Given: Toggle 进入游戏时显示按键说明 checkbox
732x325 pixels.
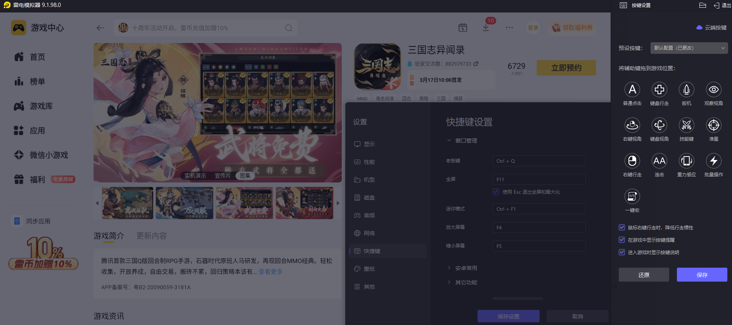Looking at the screenshot, I should 622,252.
